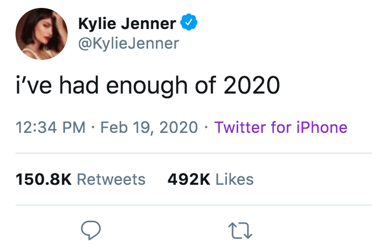
Task: Click the word enough in the tweet
Action: (147, 86)
